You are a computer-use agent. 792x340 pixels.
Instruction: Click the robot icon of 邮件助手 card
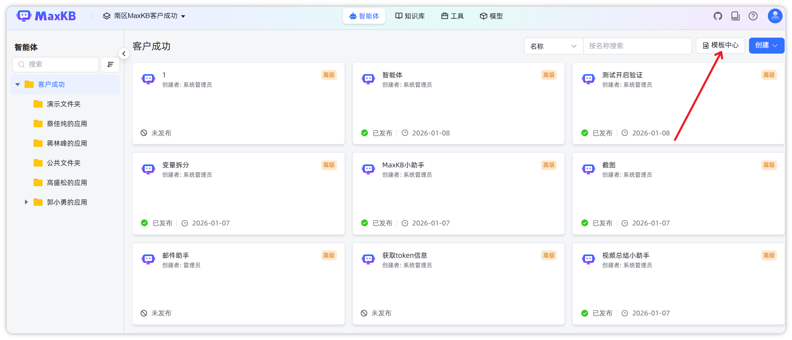pyautogui.click(x=148, y=259)
